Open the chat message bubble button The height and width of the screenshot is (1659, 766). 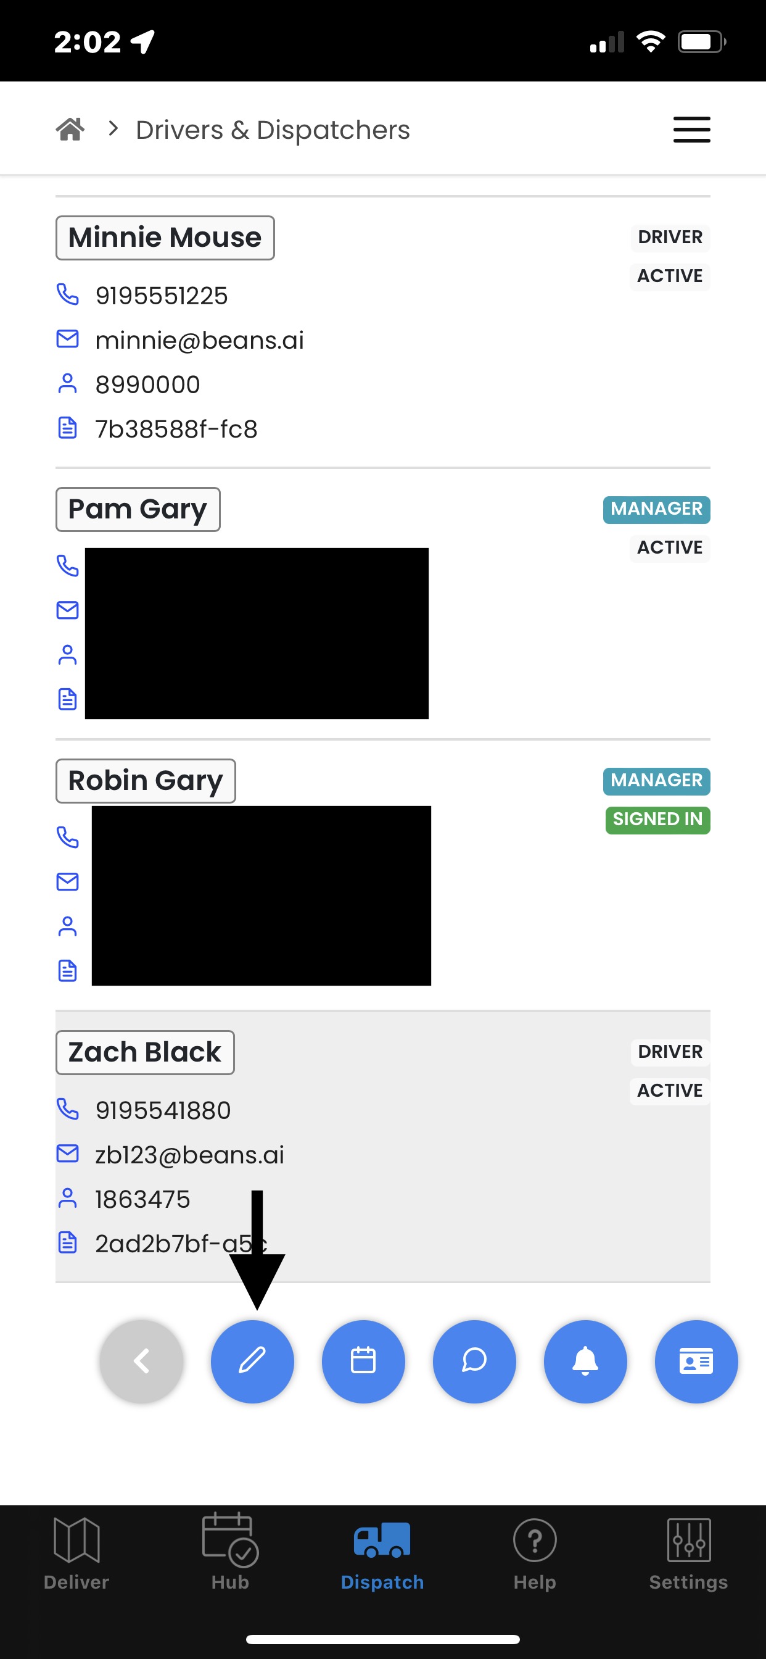[x=474, y=1361]
